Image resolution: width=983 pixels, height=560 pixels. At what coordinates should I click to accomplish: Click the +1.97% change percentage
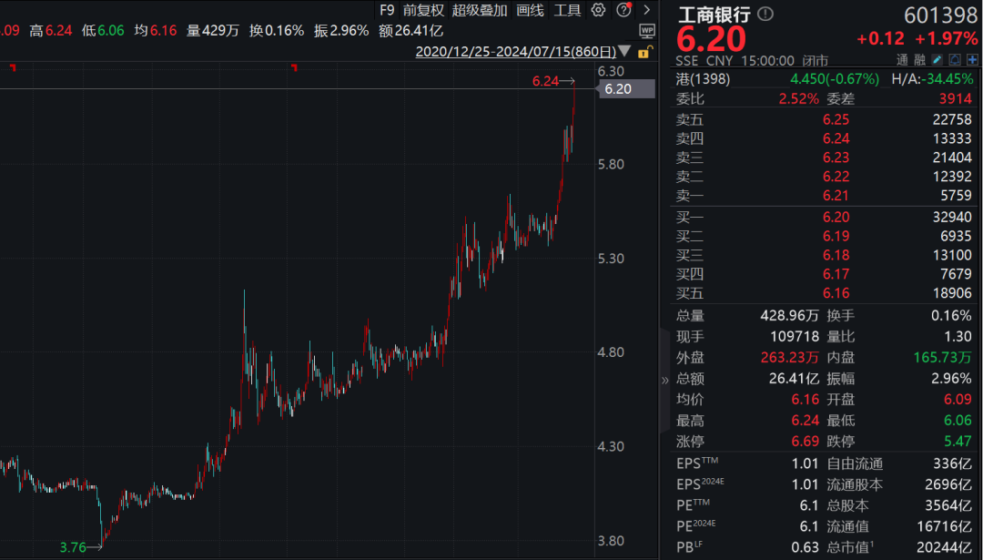[947, 39]
